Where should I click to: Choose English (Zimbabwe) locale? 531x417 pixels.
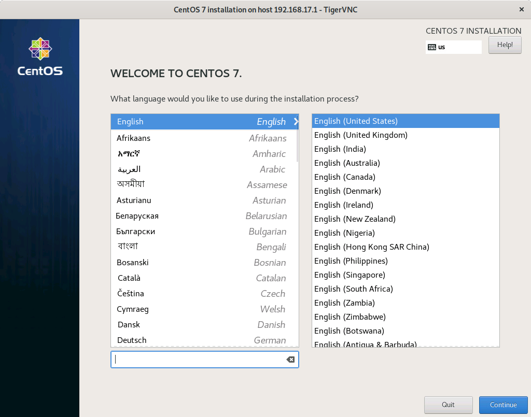coord(406,317)
